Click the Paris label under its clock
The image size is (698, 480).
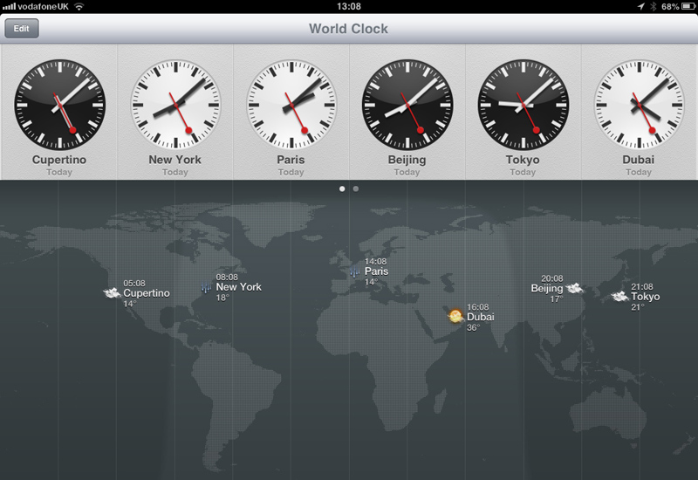[x=291, y=160]
